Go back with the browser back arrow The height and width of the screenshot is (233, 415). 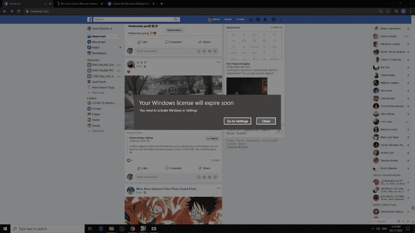[x=5, y=11]
